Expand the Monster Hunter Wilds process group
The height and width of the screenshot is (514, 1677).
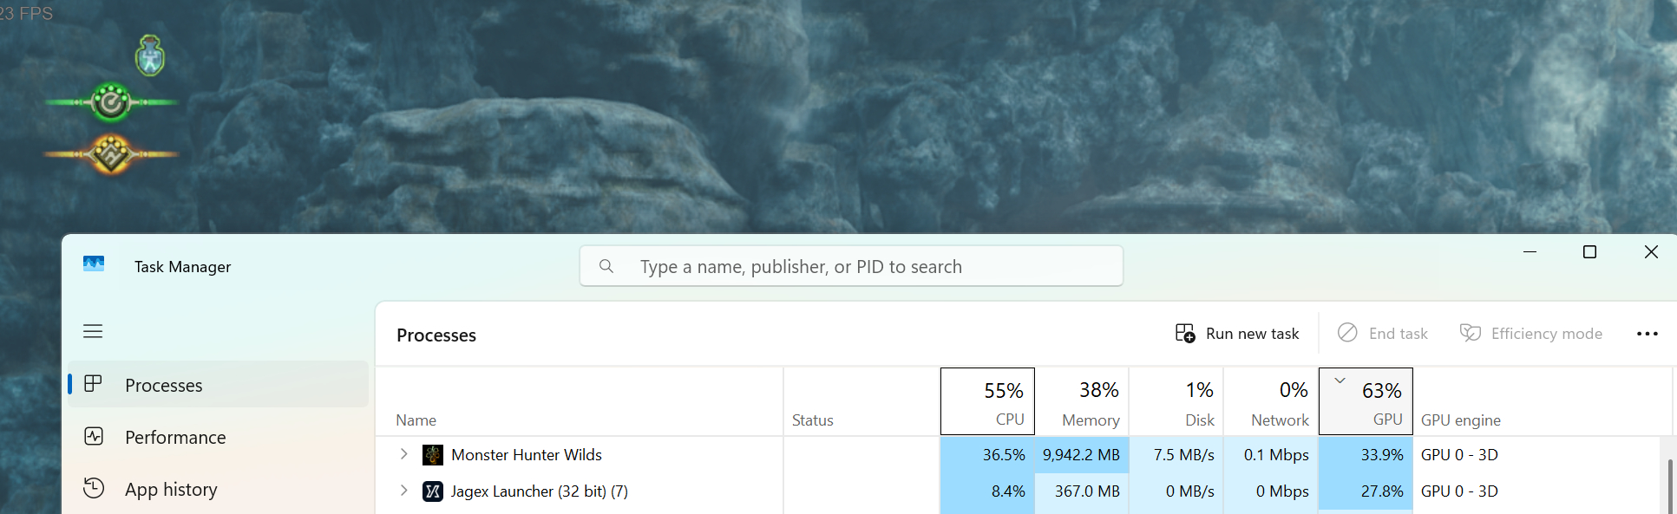(403, 454)
